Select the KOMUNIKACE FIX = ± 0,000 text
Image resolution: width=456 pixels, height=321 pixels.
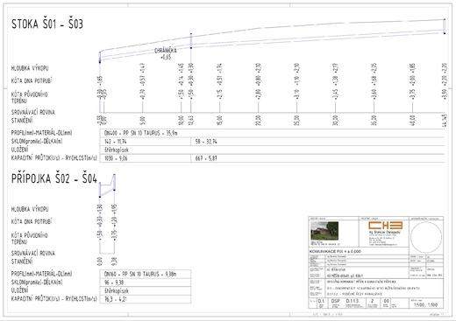[335, 251]
